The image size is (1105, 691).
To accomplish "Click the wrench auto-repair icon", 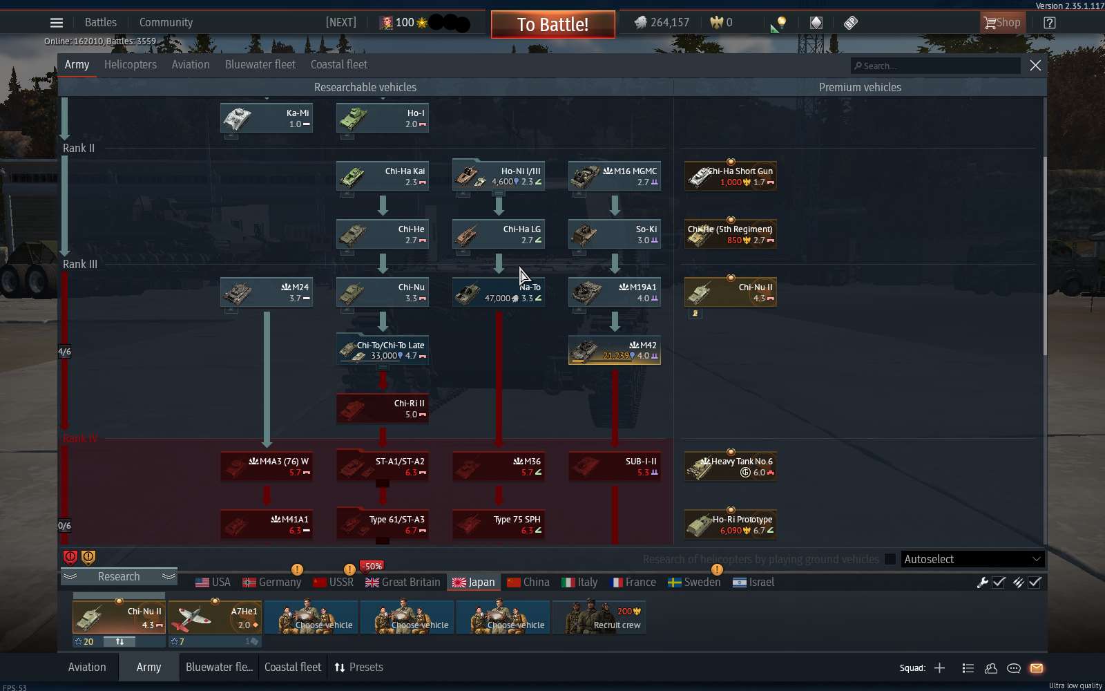I will tap(983, 583).
